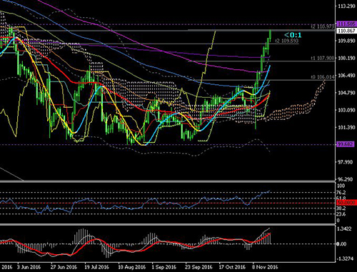
Task: Select the RSI 61.8 level label
Action: click(x=341, y=198)
